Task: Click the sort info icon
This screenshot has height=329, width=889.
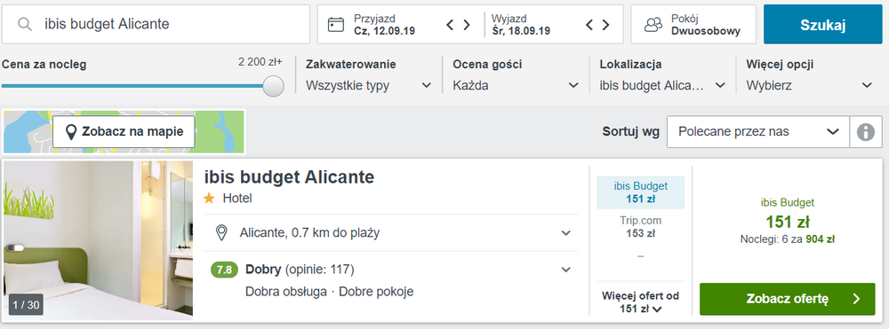Action: point(866,132)
